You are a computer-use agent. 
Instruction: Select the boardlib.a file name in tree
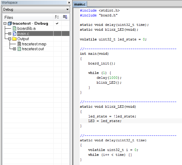tap(26, 29)
